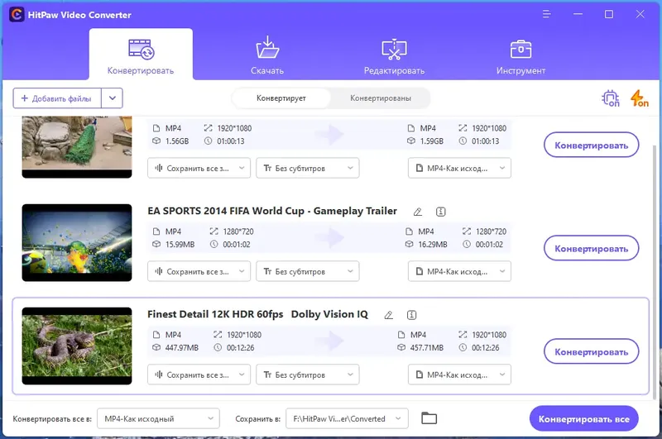Open info icon for EA SPORTS FIFA video

441,212
